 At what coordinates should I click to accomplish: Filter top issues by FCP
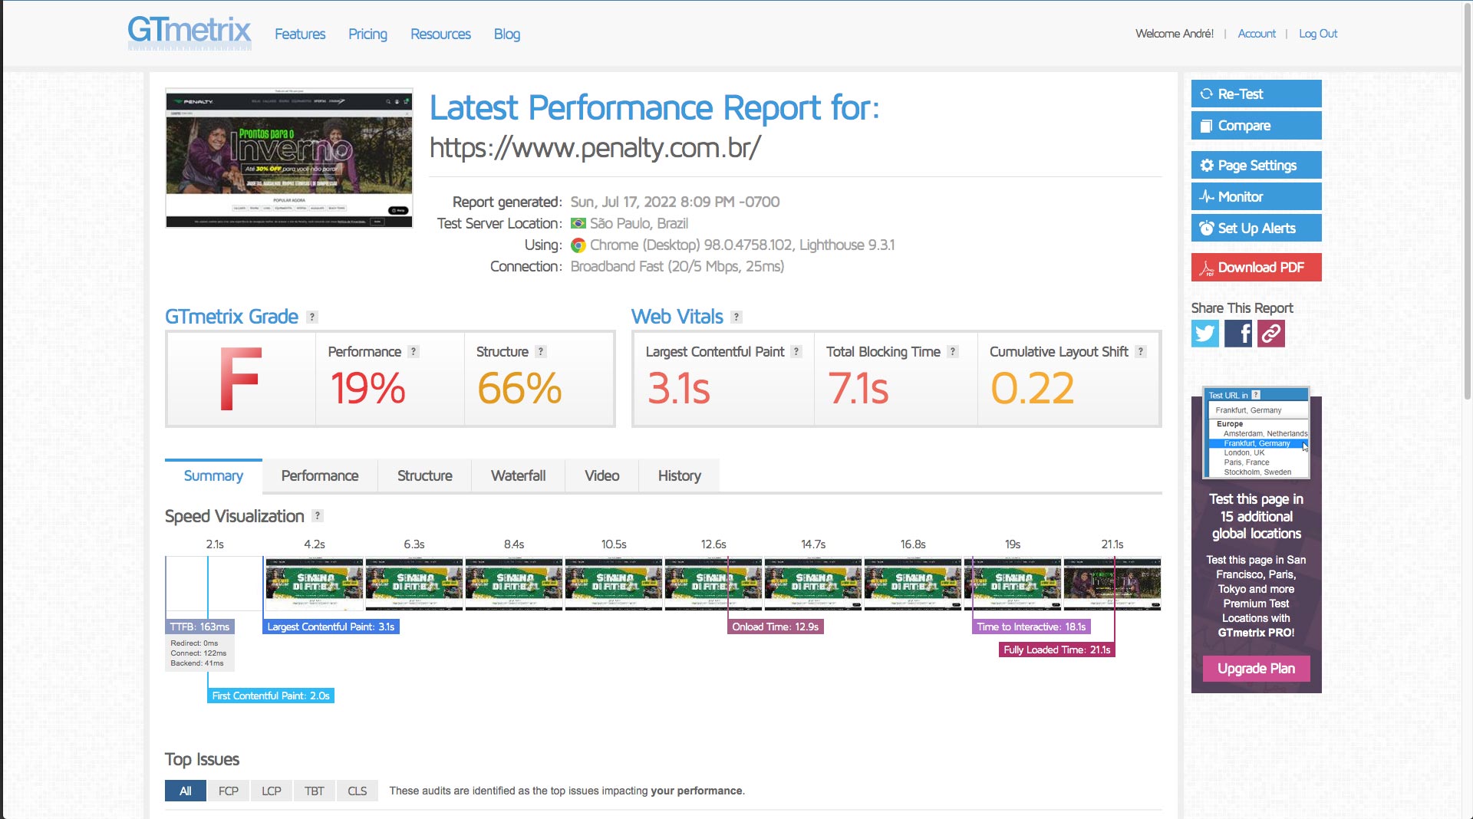[x=229, y=791]
